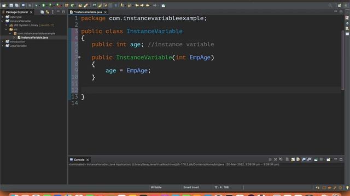The height and width of the screenshot is (196, 350).
Task: Toggle Link with Editor in Package Explorer
Action: [48, 12]
